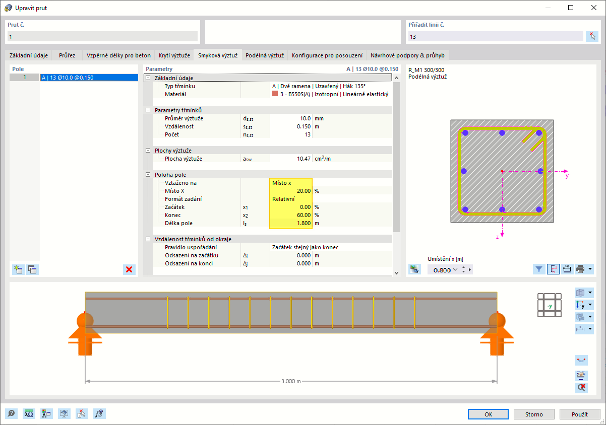Click the magnifier with red X icon

click(581, 388)
